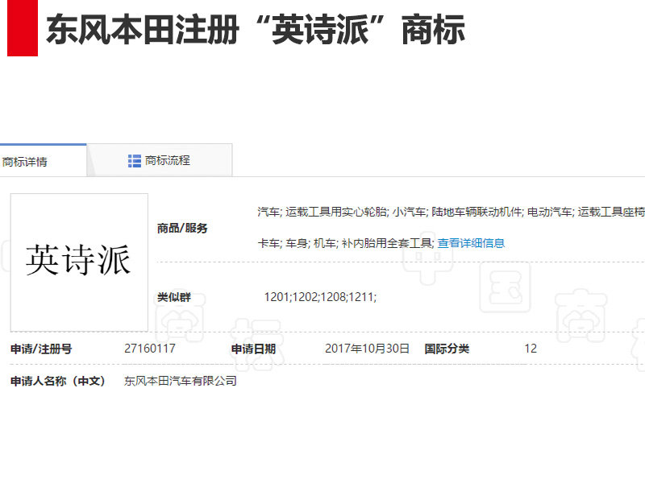Open the 商标详情 tab
645x483 pixels.
pyautogui.click(x=43, y=160)
